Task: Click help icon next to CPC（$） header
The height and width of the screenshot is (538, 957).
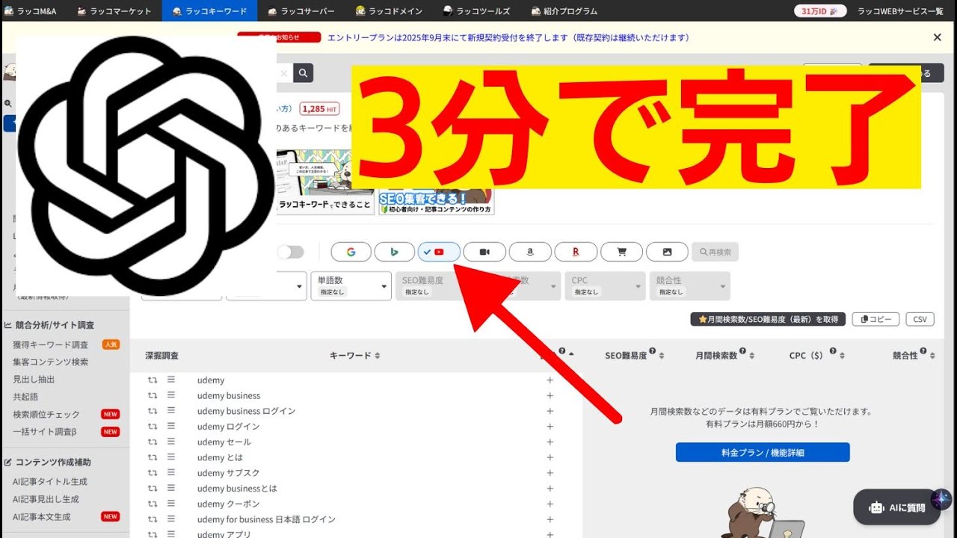Action: point(833,351)
